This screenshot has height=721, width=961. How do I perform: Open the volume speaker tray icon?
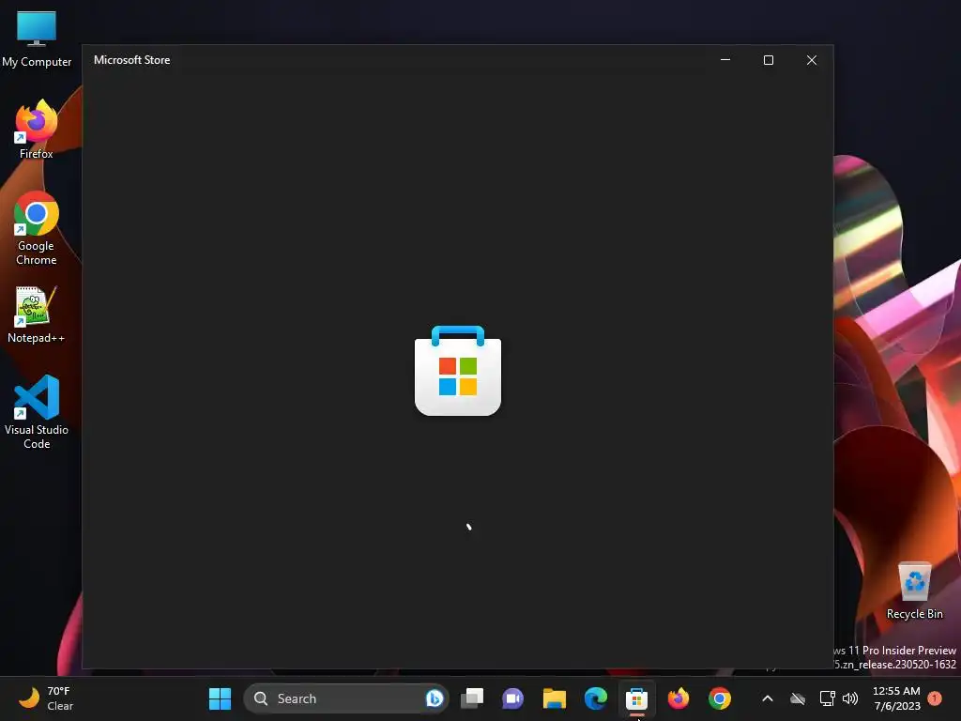pos(850,698)
